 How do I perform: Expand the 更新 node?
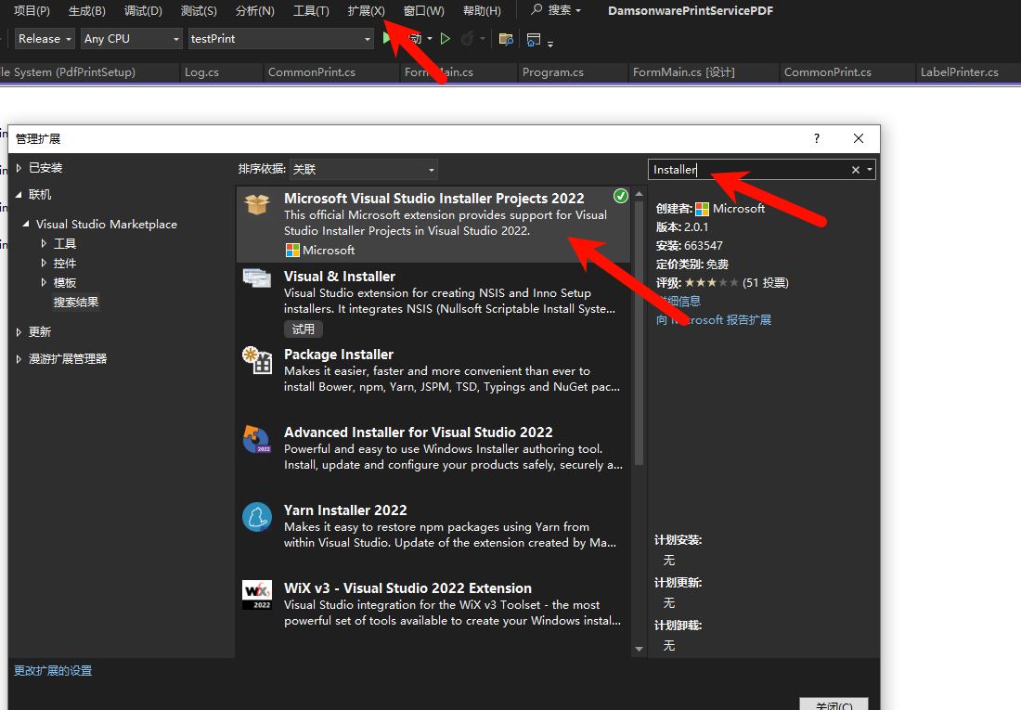pos(19,332)
